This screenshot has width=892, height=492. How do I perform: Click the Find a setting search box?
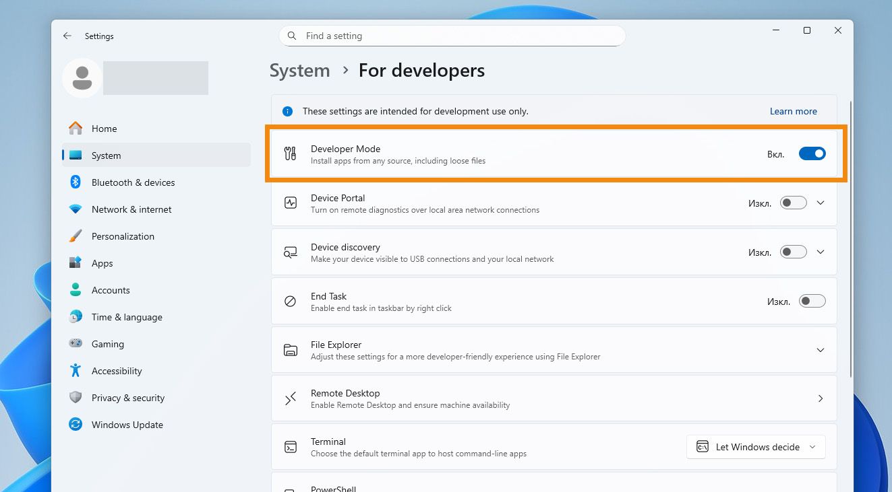coord(452,36)
